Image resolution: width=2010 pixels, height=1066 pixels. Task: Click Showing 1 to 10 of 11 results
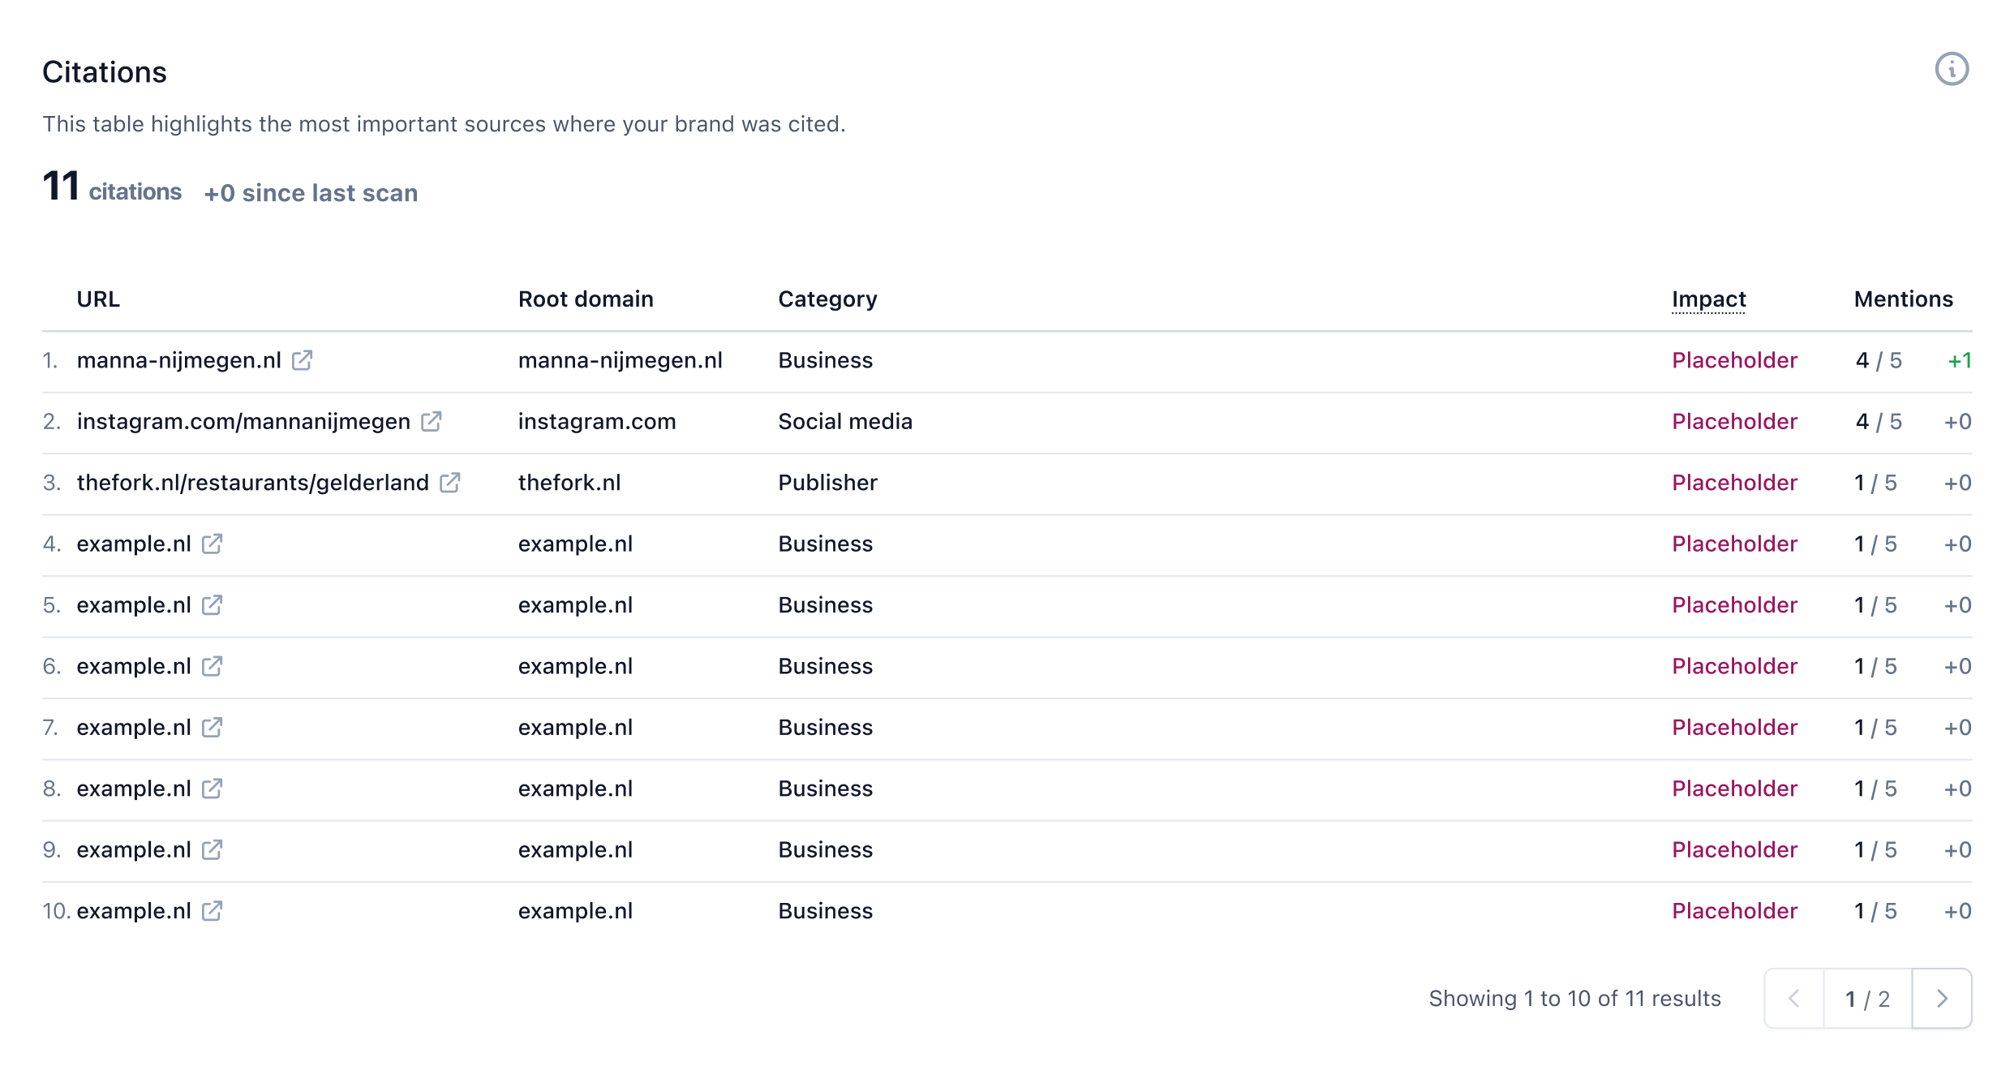[x=1574, y=999]
